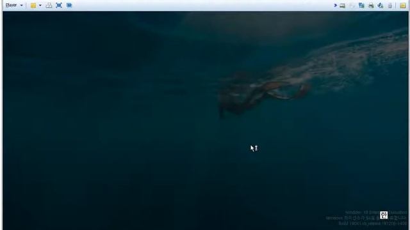The height and width of the screenshot is (230, 410).
Task: Open the yellow message log icon at the right of the toolbar
Action: tap(403, 6)
